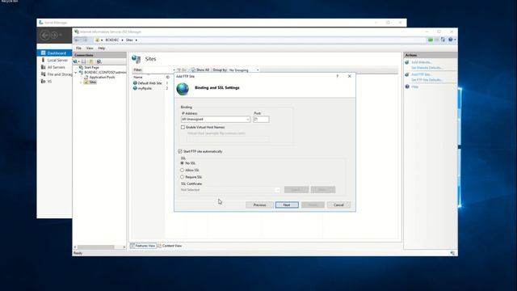This screenshot has width=517, height=291.
Task: Collapse the server node in Connections tree
Action: (x=76, y=72)
